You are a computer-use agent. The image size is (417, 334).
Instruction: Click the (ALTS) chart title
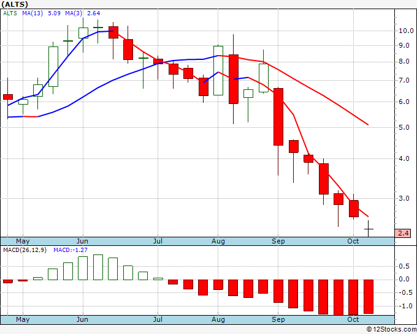click(15, 4)
